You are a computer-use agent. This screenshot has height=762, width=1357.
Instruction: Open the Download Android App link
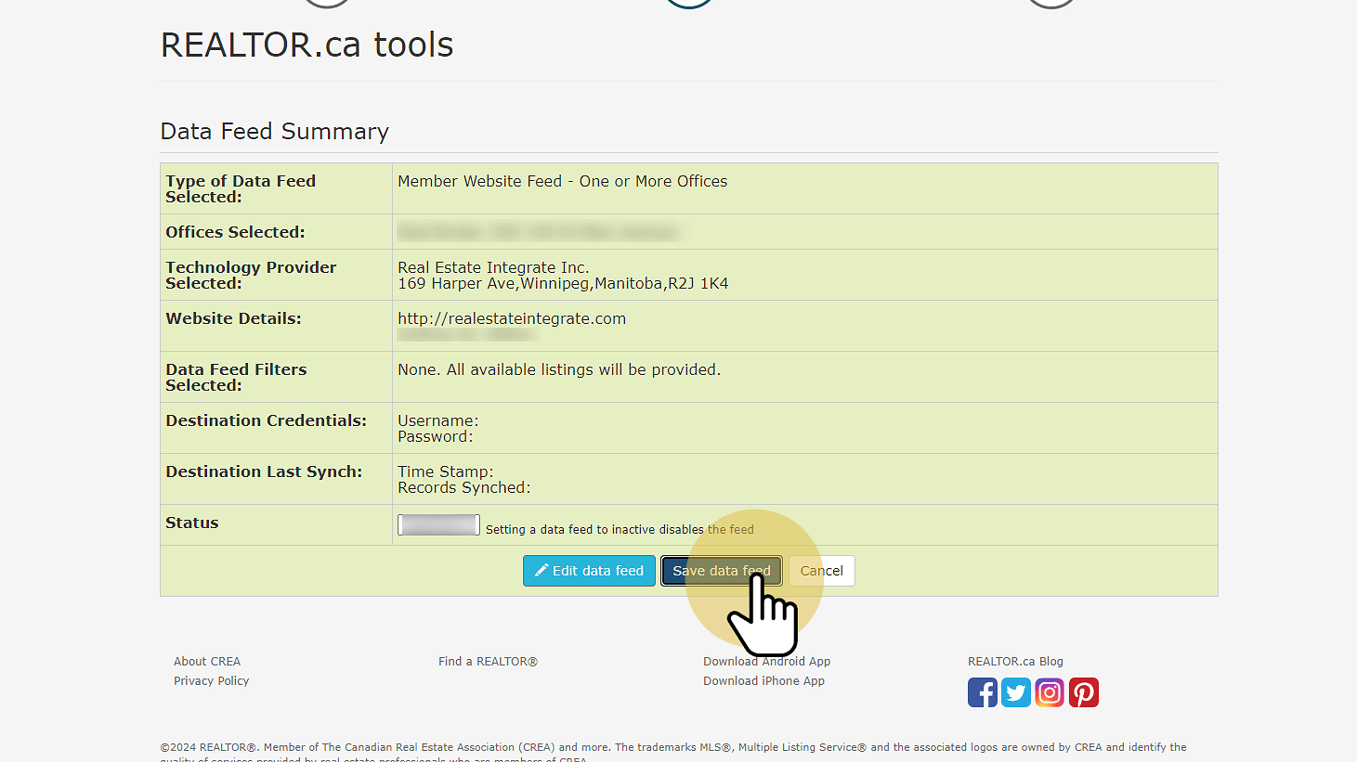point(767,662)
